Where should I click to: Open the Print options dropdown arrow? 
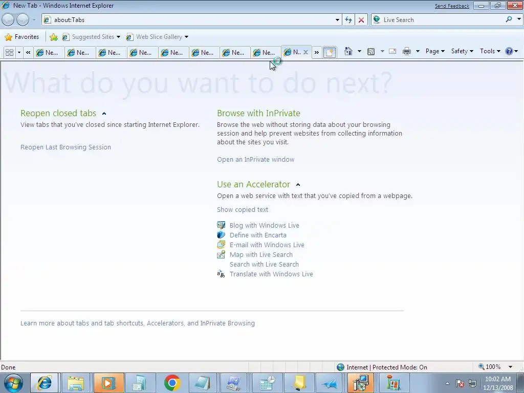point(418,51)
